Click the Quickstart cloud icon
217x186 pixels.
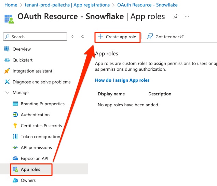point(7,60)
